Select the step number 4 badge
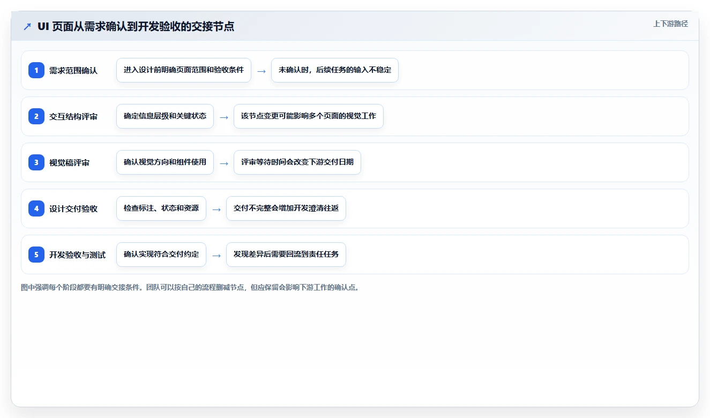The image size is (710, 418). [36, 208]
